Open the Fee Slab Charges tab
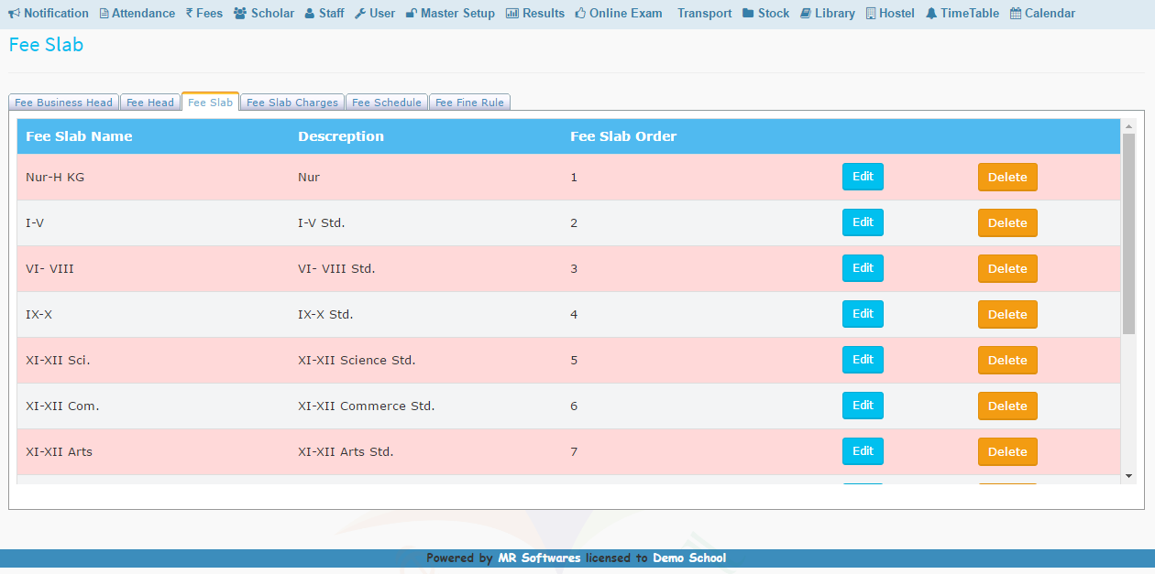 point(291,103)
